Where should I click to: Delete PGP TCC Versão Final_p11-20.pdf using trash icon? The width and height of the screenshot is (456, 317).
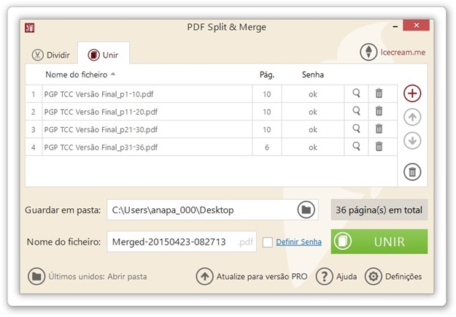tap(379, 111)
